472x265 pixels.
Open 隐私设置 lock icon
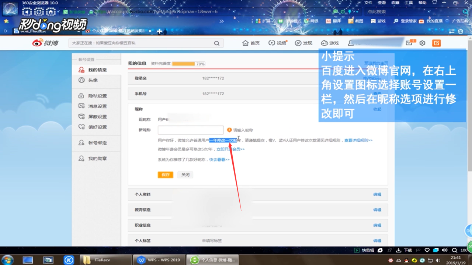pyautogui.click(x=81, y=96)
